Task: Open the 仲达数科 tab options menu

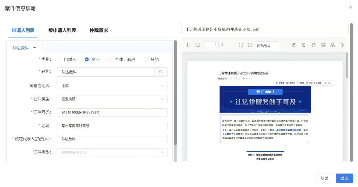Action: tap(34, 48)
